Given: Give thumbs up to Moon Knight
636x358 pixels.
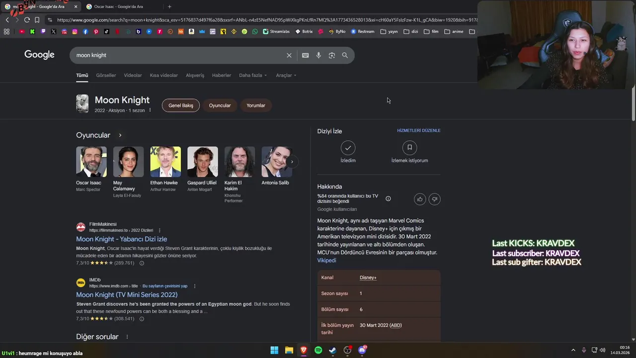Looking at the screenshot, I should coord(420,199).
